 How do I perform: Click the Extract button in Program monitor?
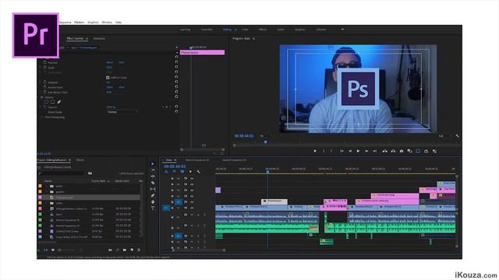pyautogui.click(x=393, y=151)
